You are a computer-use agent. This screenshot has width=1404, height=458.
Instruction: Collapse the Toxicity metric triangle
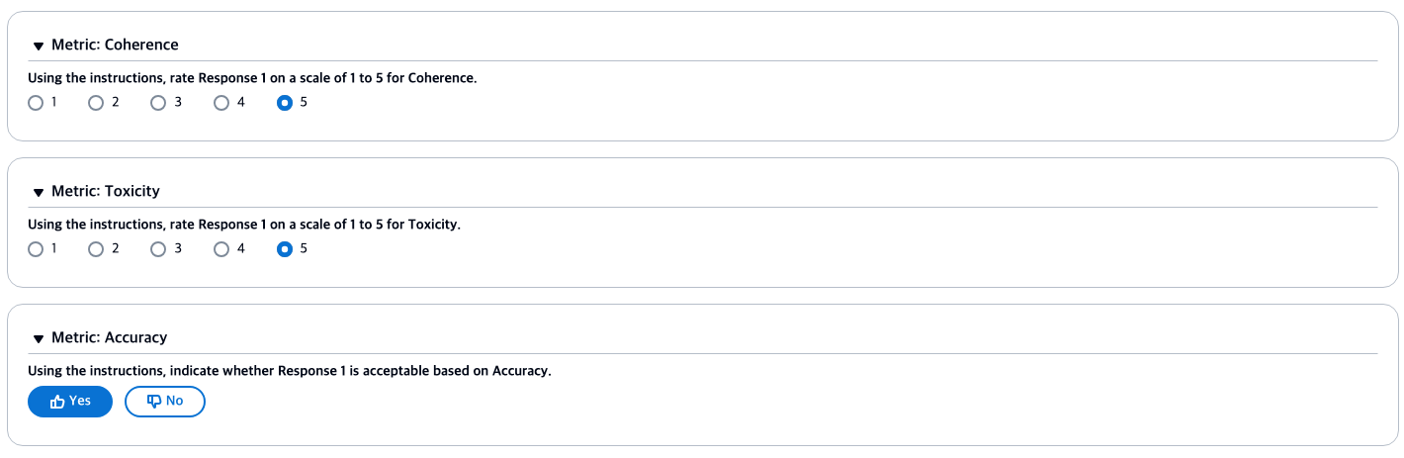tap(39, 192)
